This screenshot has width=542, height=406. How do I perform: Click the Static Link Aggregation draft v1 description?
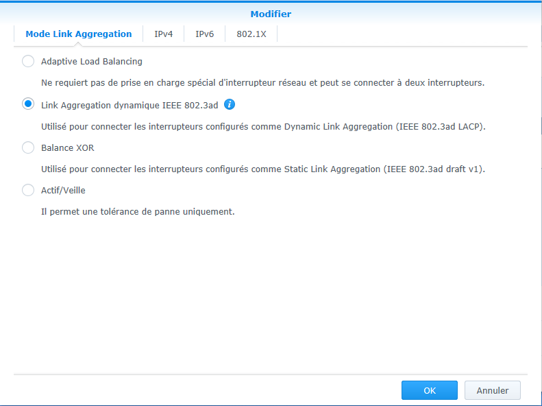[263, 169]
